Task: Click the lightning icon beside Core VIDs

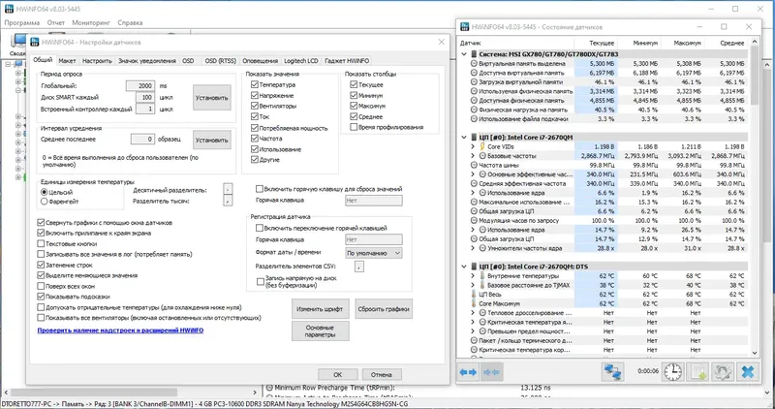Action: pyautogui.click(x=482, y=146)
